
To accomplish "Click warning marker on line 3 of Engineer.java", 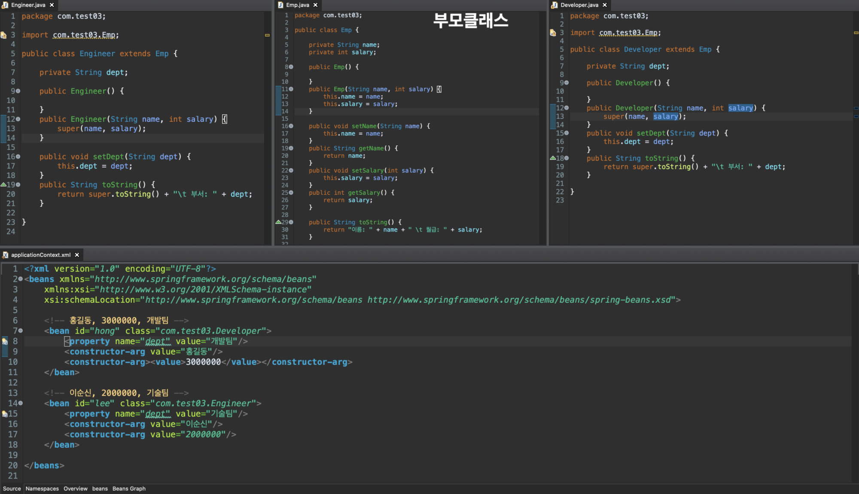I will coord(3,35).
